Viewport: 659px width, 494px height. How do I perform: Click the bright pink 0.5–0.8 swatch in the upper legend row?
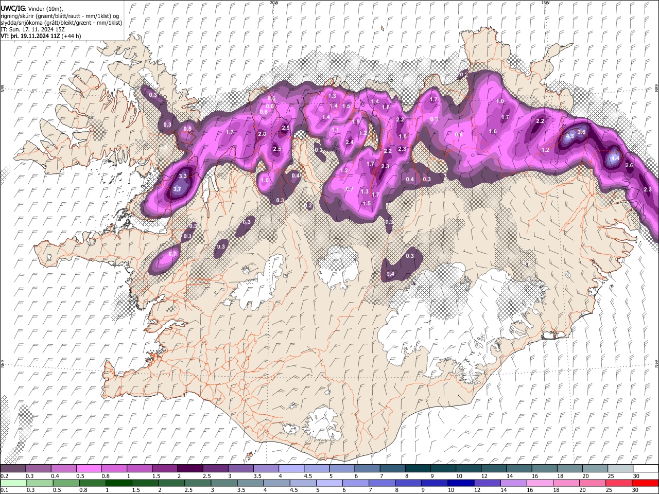(x=89, y=469)
